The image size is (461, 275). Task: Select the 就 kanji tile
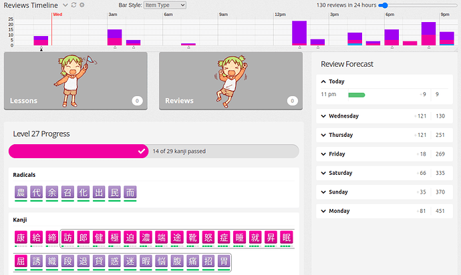click(x=255, y=238)
